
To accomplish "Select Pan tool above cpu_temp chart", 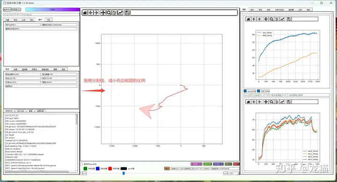I will tap(266, 19).
